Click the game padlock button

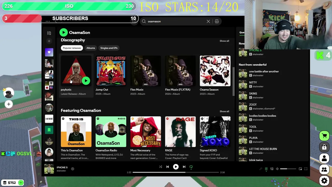click(324, 147)
